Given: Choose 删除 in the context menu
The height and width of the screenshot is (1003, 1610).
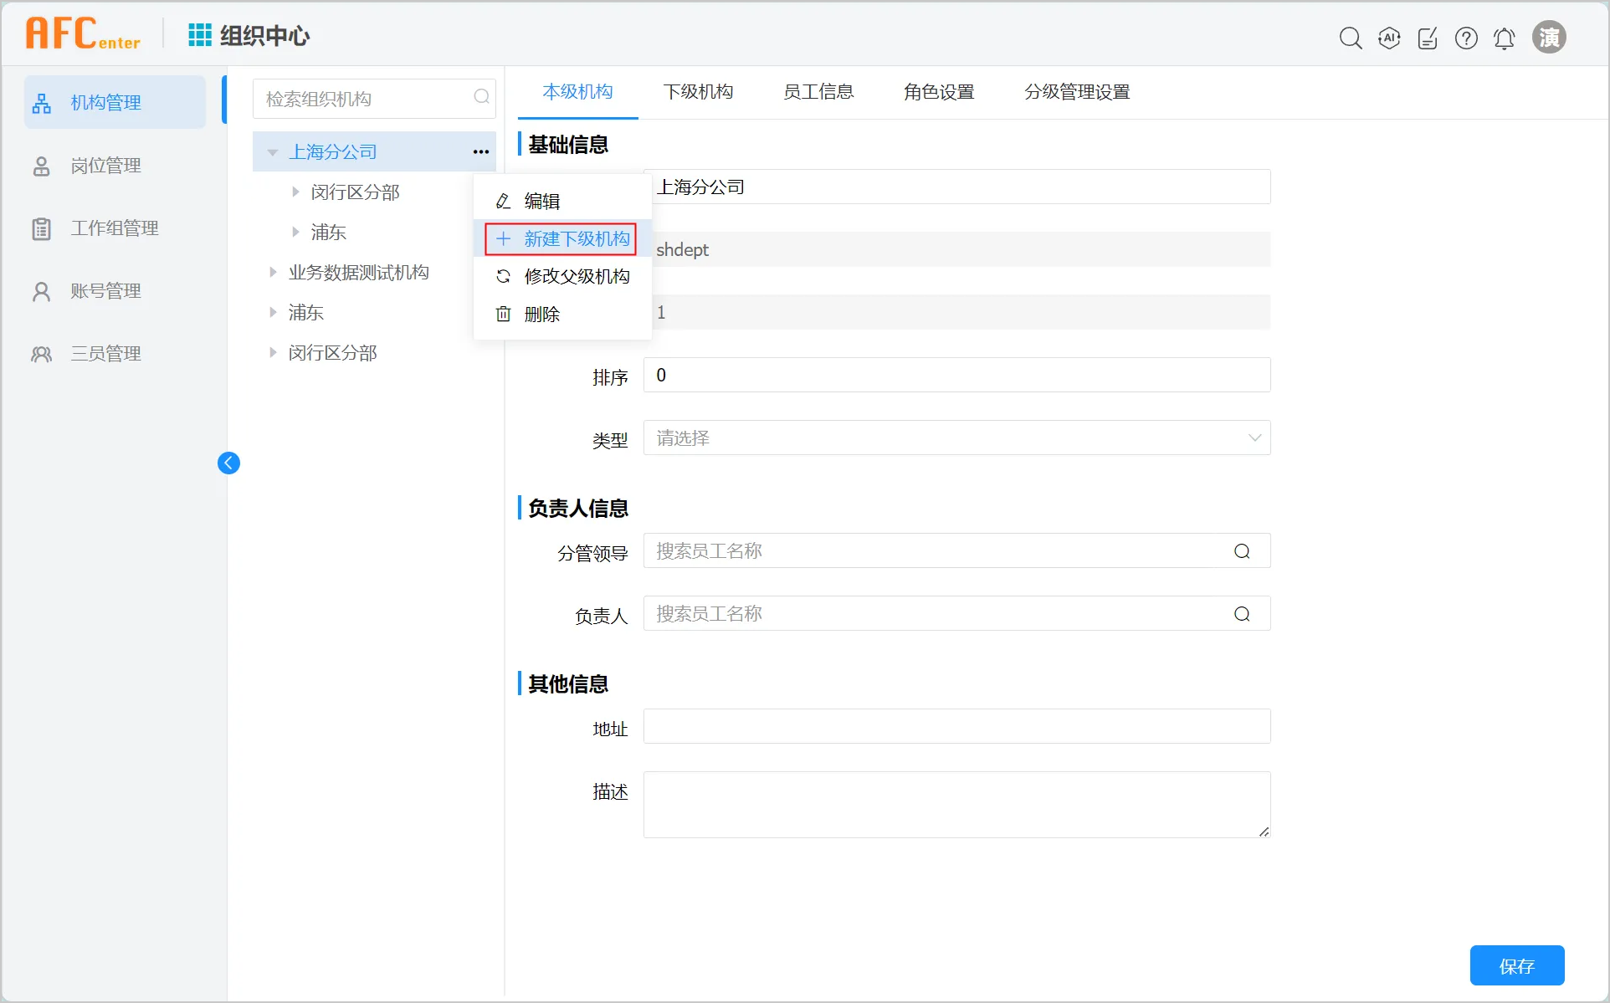Looking at the screenshot, I should (541, 314).
